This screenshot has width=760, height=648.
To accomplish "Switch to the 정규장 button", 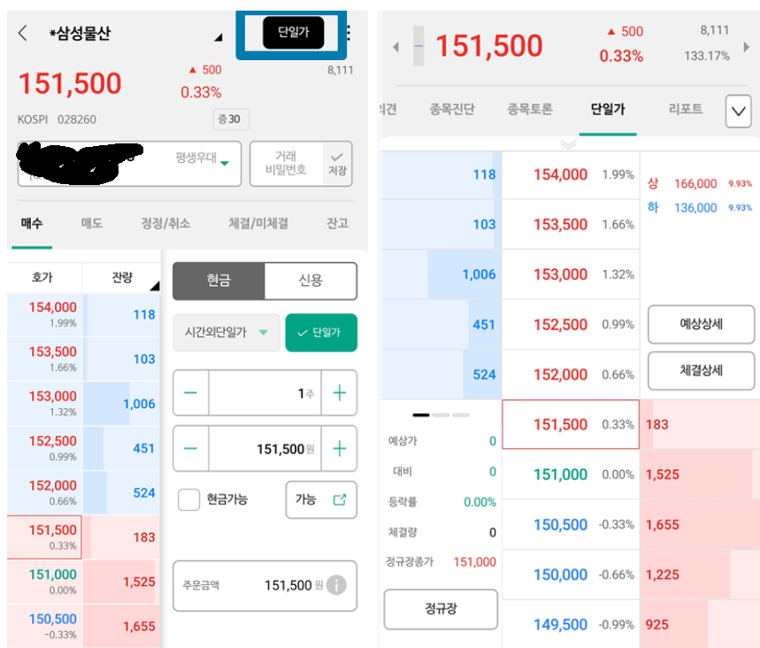I will 441,609.
